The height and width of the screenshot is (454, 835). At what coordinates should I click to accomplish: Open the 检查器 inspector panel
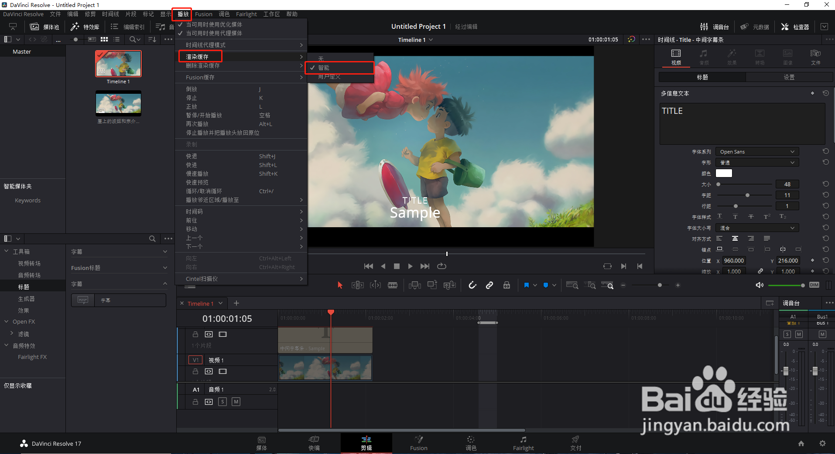click(x=795, y=27)
